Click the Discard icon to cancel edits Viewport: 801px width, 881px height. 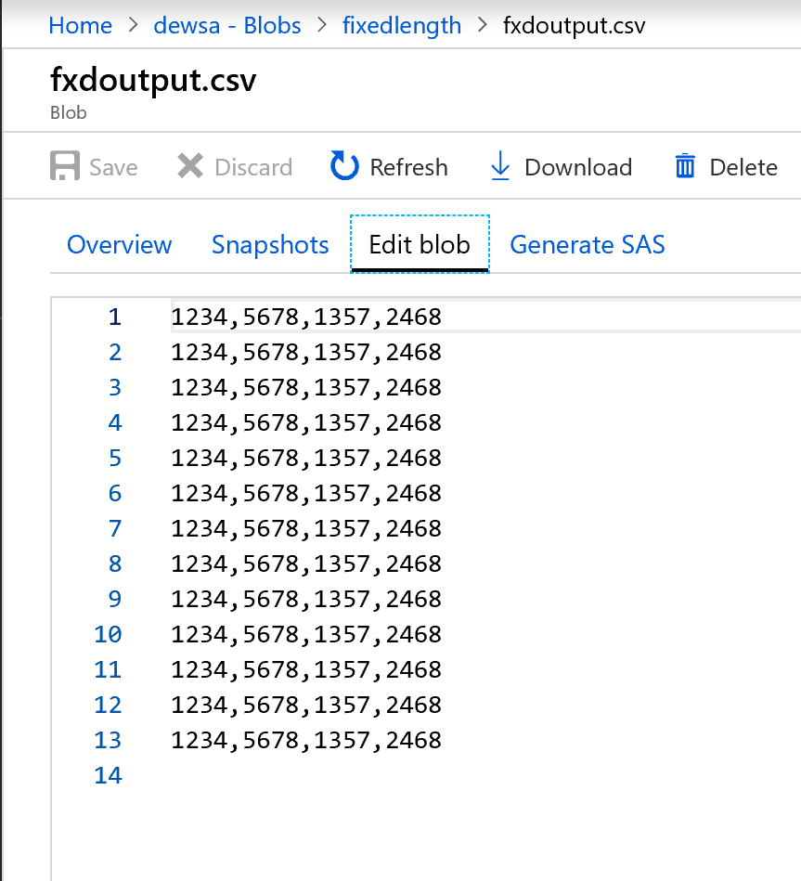coord(189,166)
